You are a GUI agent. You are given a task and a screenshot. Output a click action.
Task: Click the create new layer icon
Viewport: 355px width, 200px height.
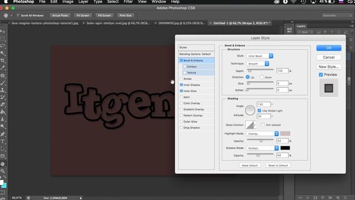click(338, 198)
